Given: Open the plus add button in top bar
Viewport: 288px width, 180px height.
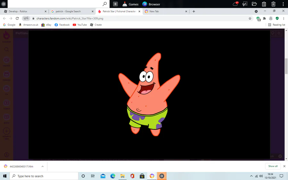Looking at the screenshot, I should click(115, 4).
